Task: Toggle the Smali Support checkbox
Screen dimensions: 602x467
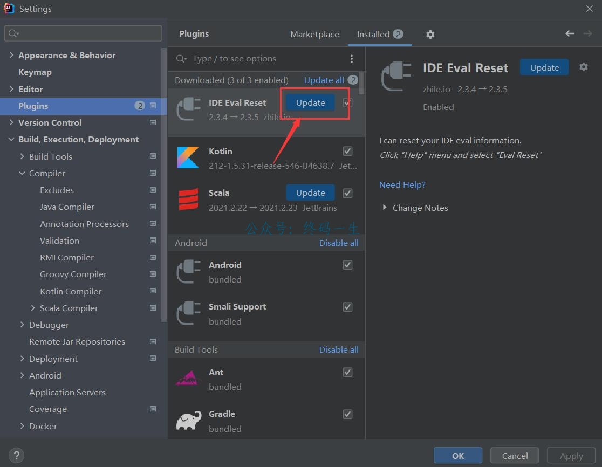Action: pos(348,307)
